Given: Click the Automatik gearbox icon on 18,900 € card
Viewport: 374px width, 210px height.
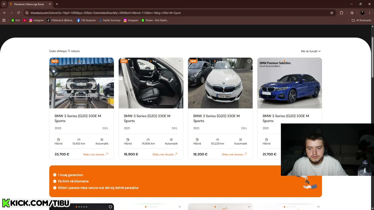Looking at the screenshot, I should pyautogui.click(x=171, y=140).
